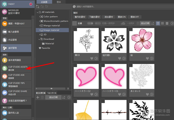The height and width of the screenshot is (120, 174).
Task: Switch to the 雲端 cloud tab
Action: tap(59, 2)
